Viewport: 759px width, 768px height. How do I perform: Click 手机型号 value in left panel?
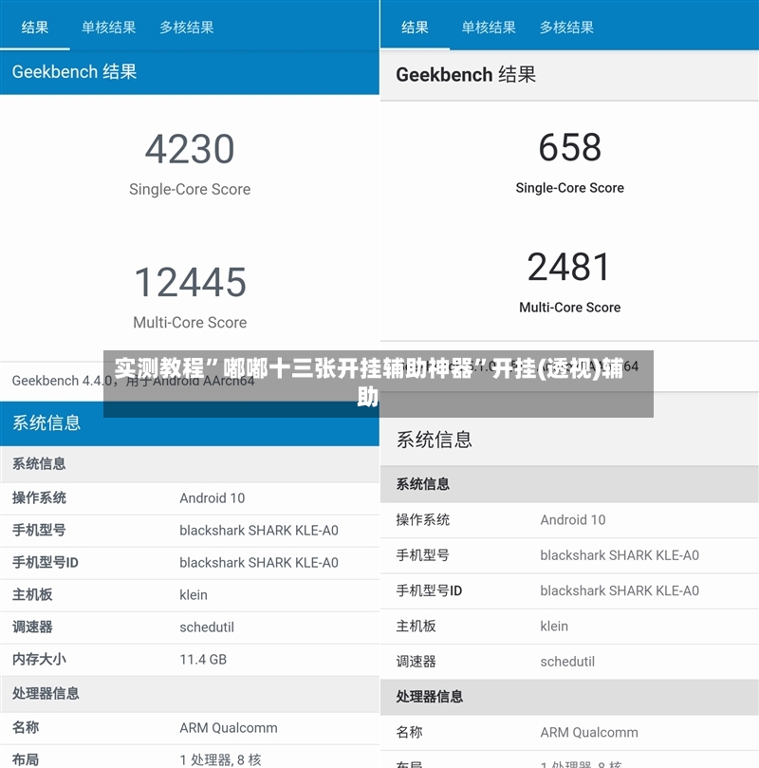[x=259, y=531]
